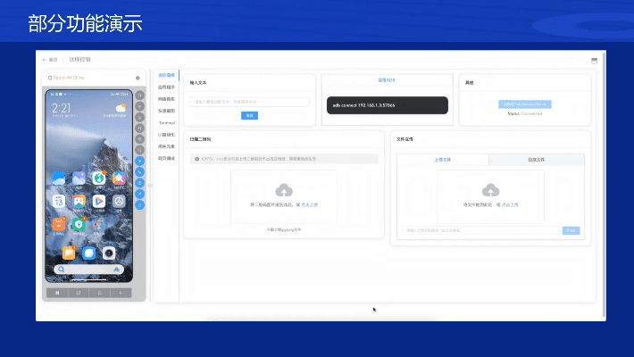Image resolution: width=634 pixels, height=357 pixels.
Task: Tap the calendar app icon showing 13
Action: coord(58,201)
